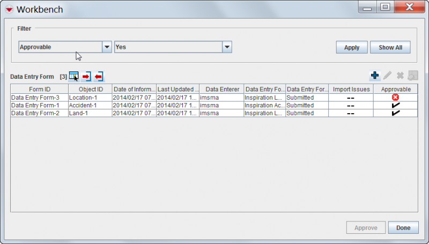Click the approvable checkmark in Land-1 row
Viewport: 429px width, 244px height.
pyautogui.click(x=396, y=113)
